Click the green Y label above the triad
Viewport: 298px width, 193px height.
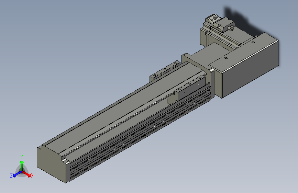click(22, 157)
